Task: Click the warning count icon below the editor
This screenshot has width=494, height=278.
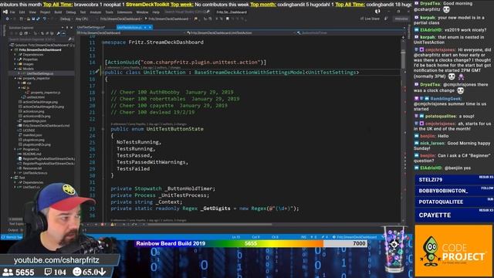Action: point(112,225)
